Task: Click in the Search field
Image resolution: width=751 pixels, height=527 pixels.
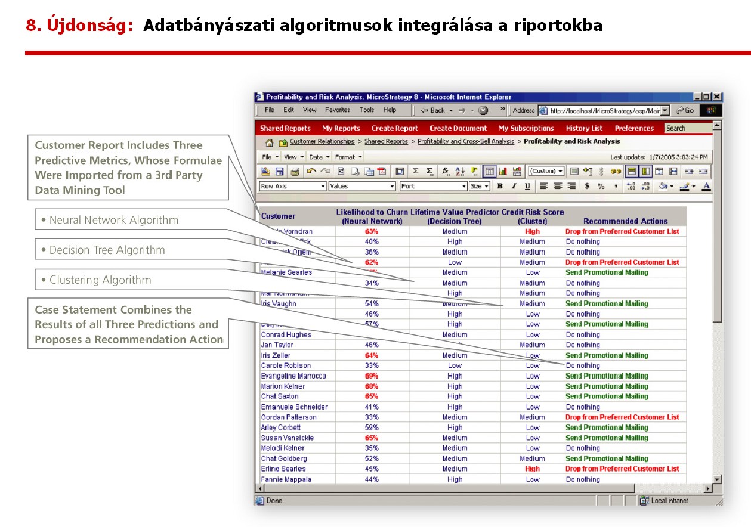Action: coord(688,128)
